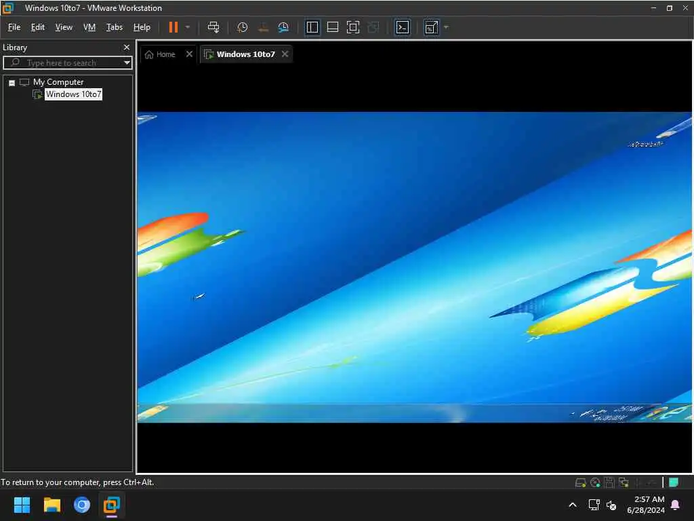Enter full screen mode
This screenshot has width=694, height=521.
tap(352, 27)
